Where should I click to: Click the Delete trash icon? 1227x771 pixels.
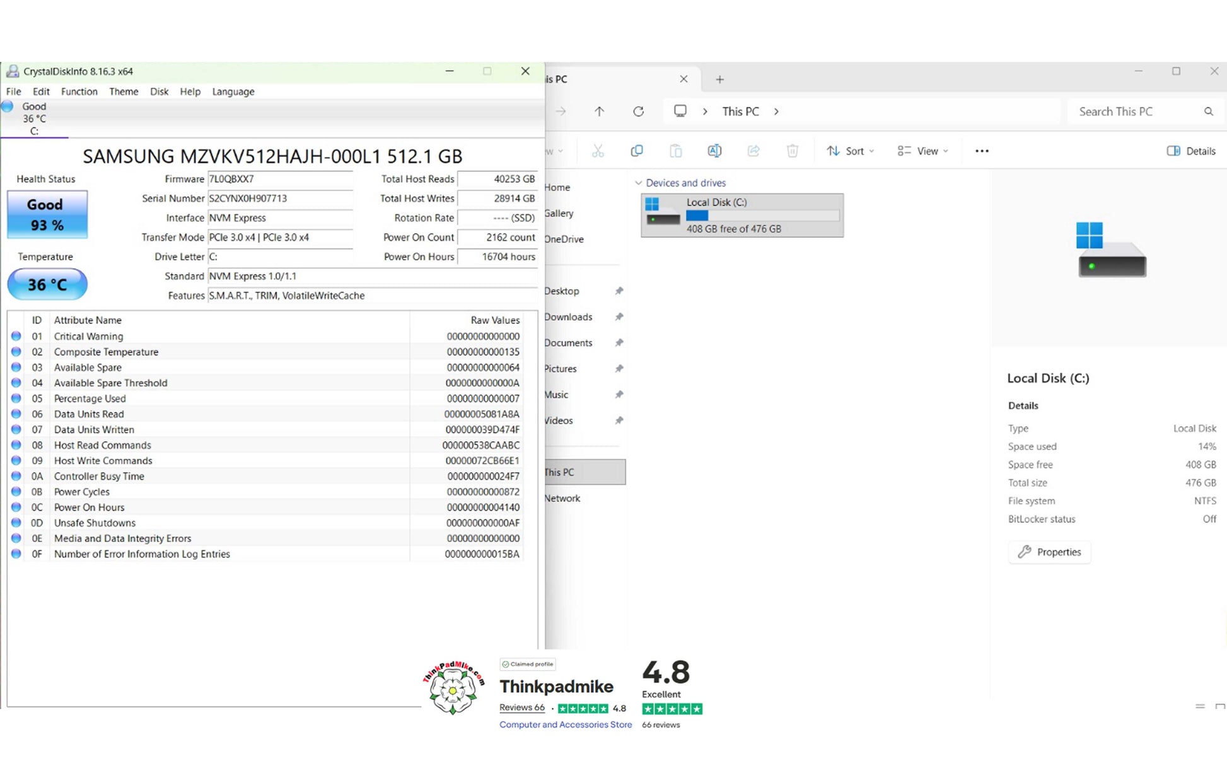[x=793, y=151]
